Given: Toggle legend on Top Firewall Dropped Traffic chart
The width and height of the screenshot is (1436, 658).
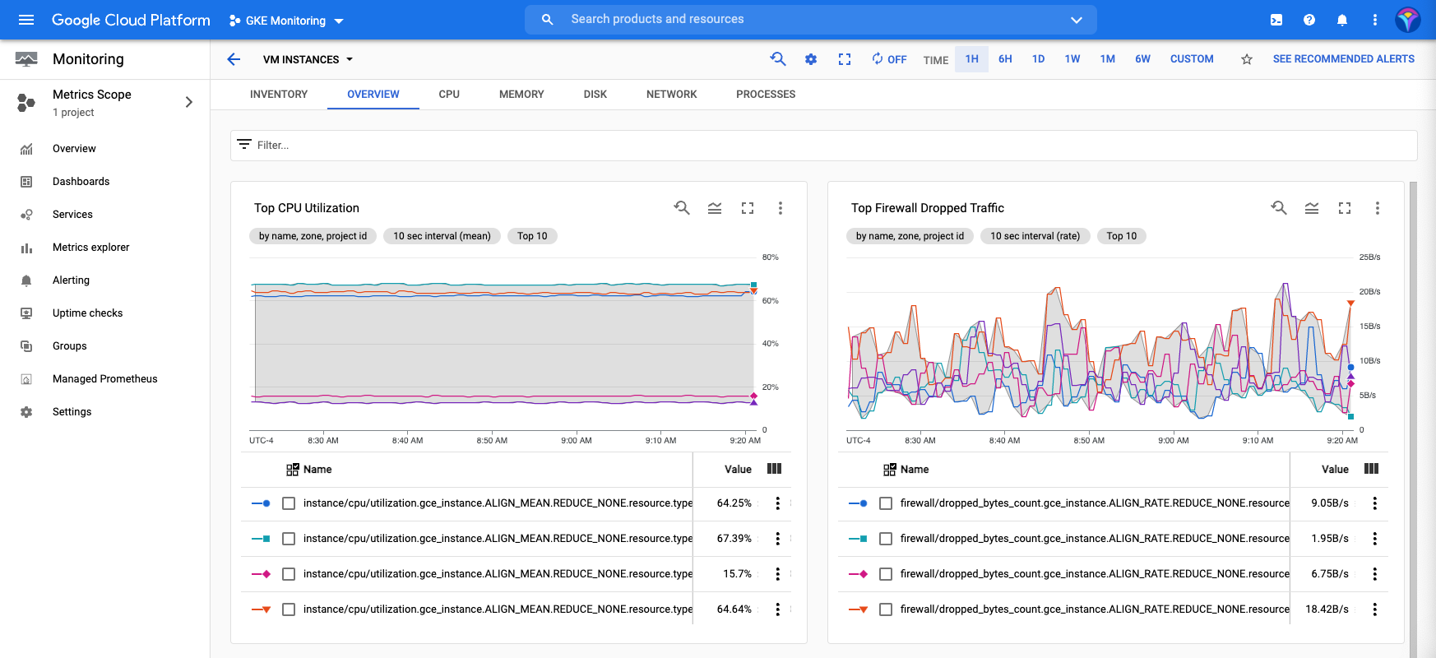Looking at the screenshot, I should (x=1312, y=208).
